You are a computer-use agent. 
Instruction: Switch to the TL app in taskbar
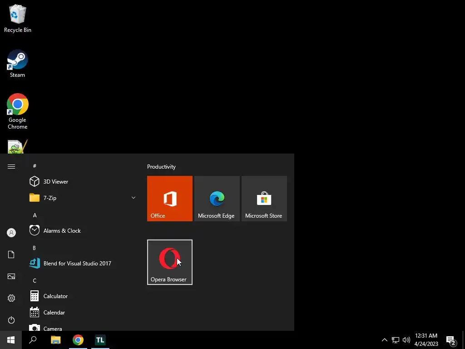click(x=100, y=340)
